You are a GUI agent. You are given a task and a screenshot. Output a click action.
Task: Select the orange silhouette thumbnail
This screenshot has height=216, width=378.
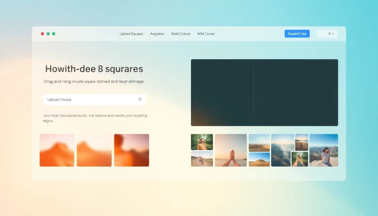point(131,150)
